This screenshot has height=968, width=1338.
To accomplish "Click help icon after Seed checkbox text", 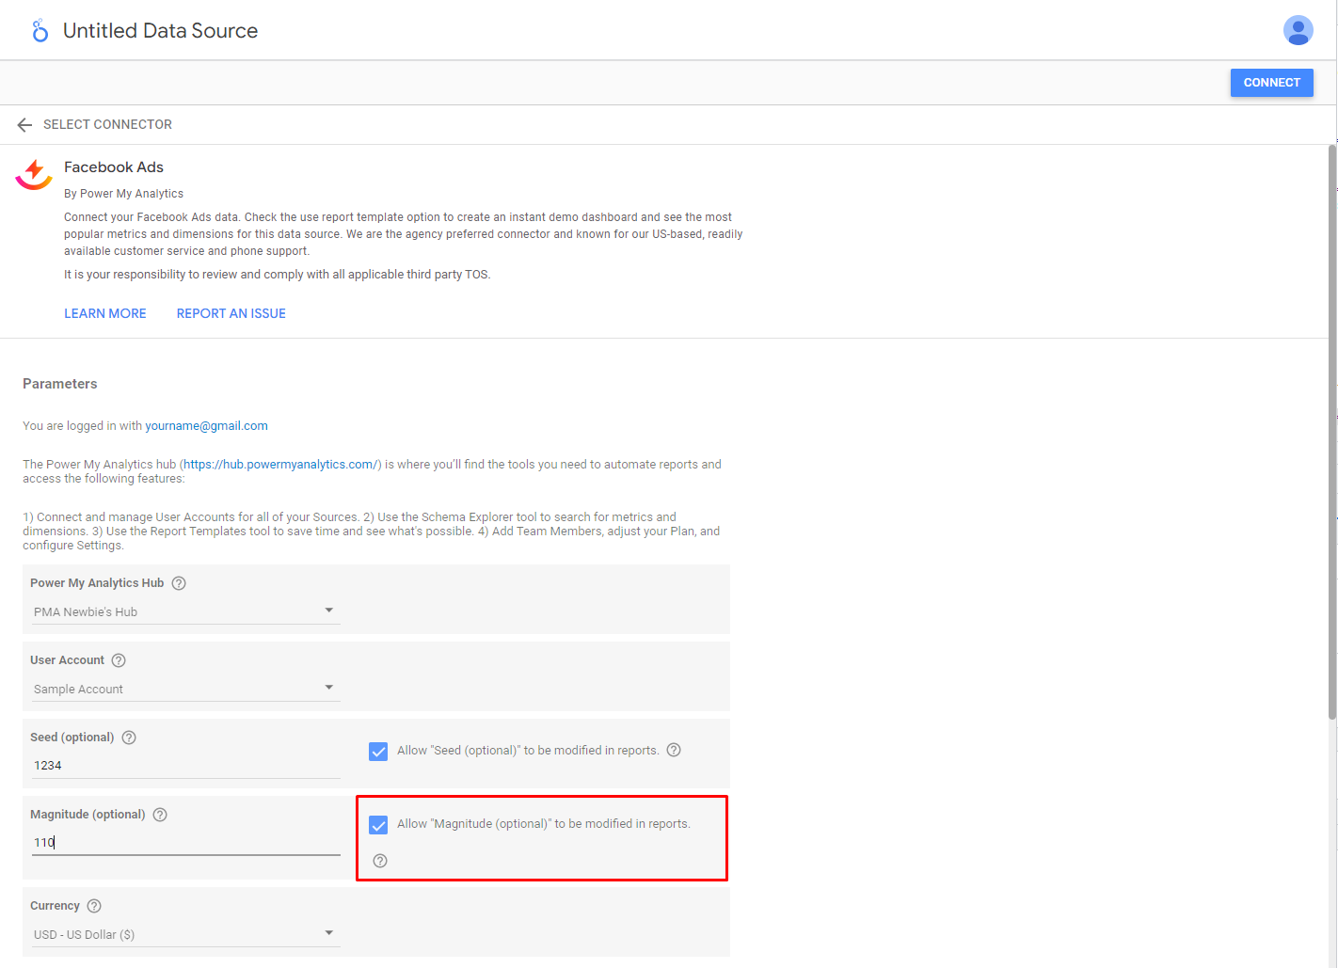I will [x=674, y=750].
